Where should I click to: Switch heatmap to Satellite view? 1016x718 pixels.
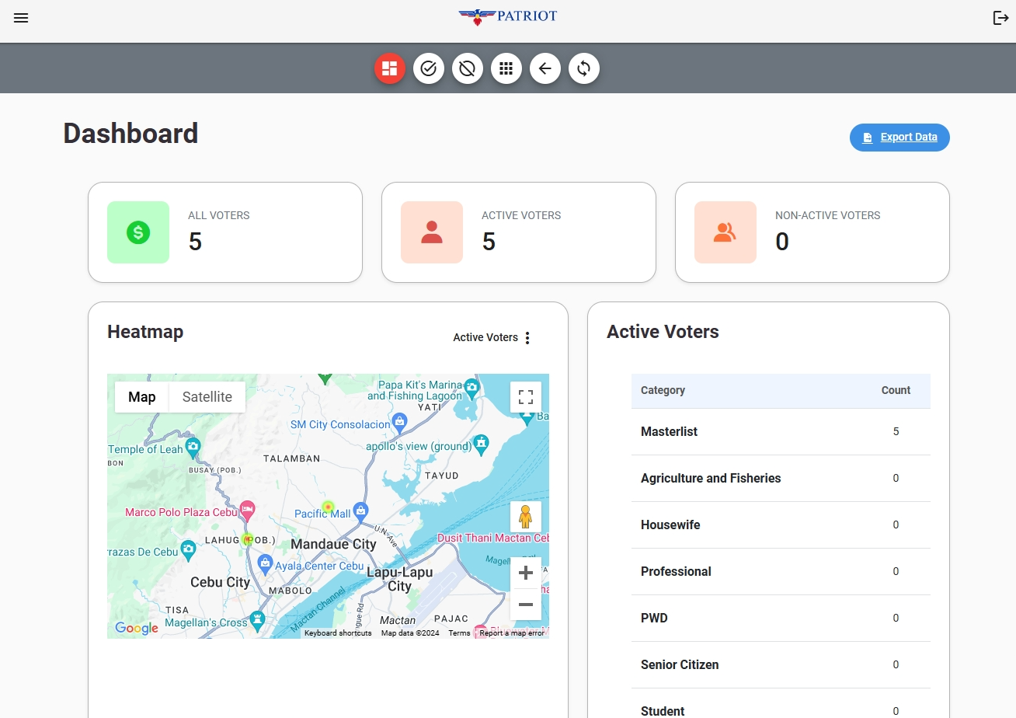207,396
